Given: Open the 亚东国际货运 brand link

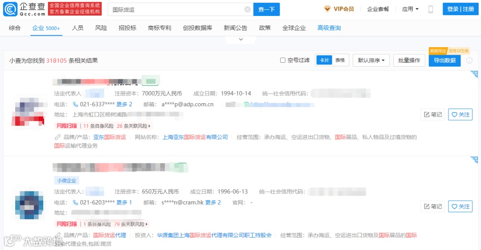Looking at the screenshot, I should (110, 137).
